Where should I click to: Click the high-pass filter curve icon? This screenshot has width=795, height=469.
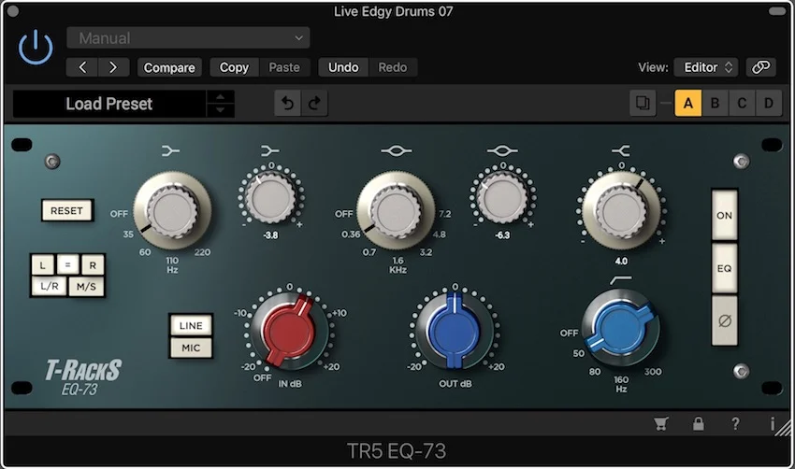(621, 279)
